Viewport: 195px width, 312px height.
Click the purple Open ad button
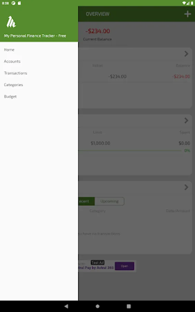click(124, 266)
